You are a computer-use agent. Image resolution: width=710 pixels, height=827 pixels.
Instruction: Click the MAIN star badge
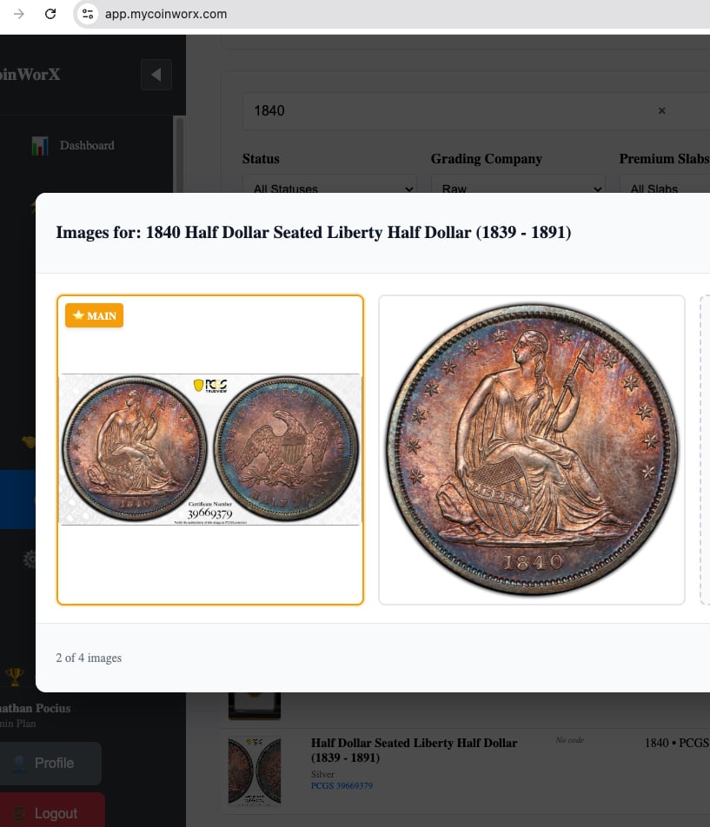click(95, 315)
